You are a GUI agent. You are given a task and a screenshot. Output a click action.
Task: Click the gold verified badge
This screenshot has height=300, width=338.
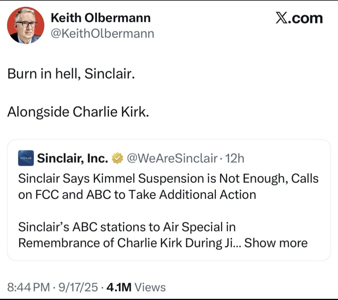(x=117, y=159)
